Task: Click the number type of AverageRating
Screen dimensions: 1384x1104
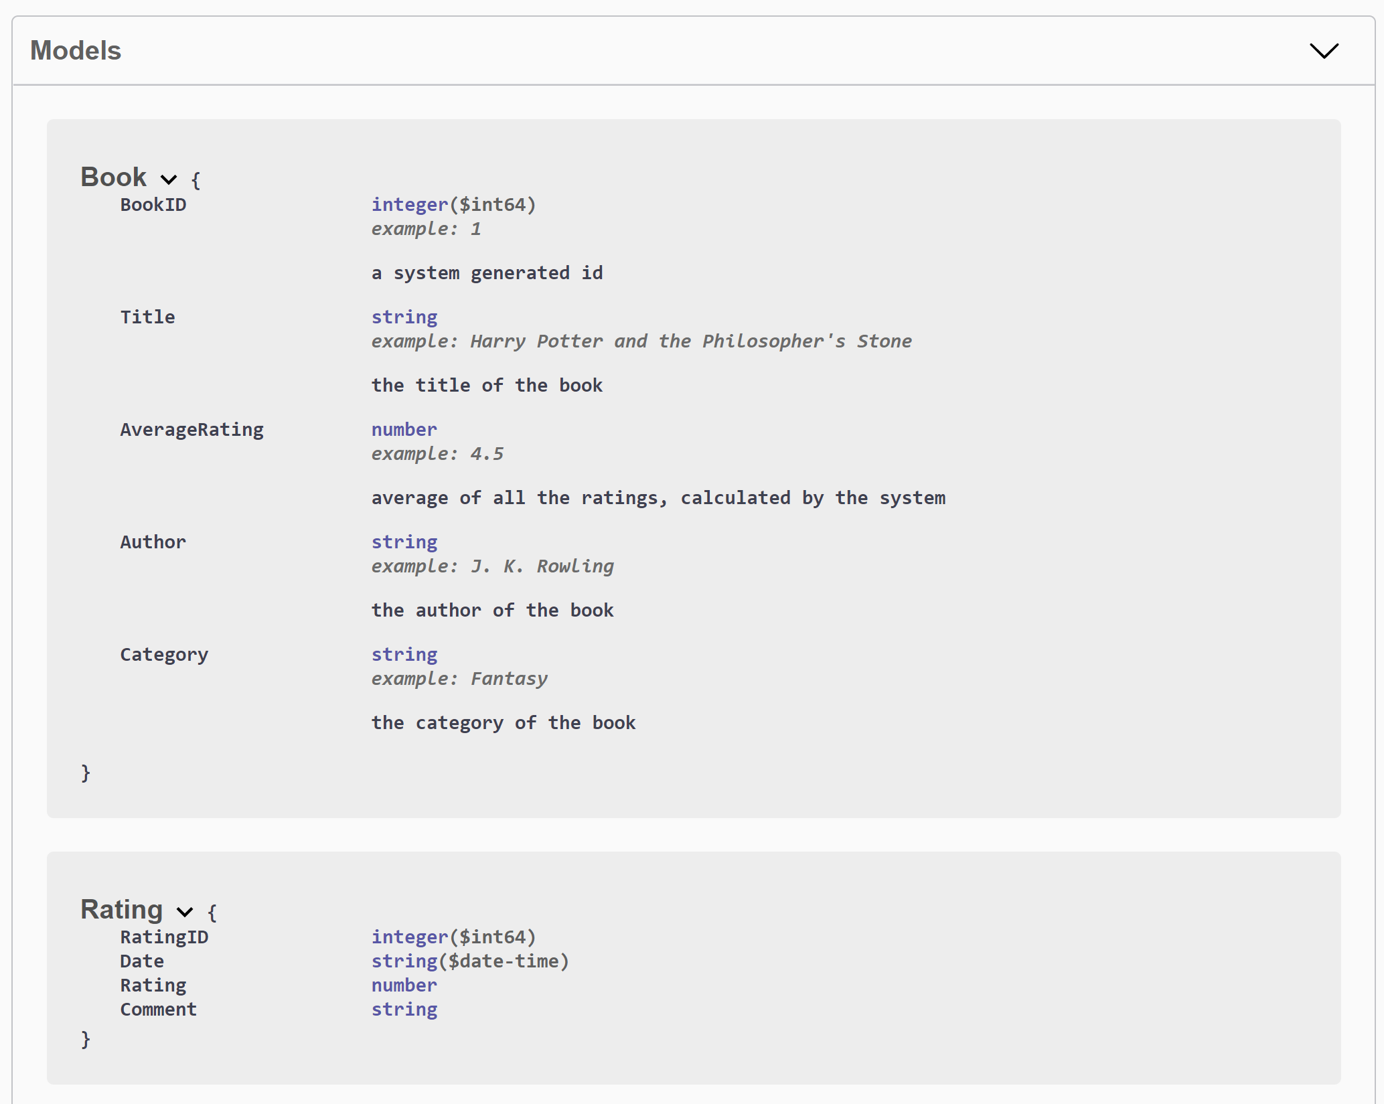Action: click(404, 430)
